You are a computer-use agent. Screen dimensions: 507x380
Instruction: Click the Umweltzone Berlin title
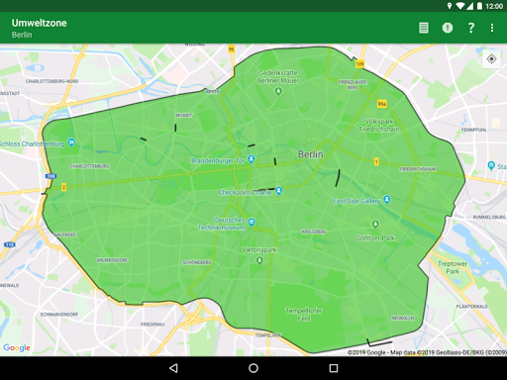(x=39, y=28)
